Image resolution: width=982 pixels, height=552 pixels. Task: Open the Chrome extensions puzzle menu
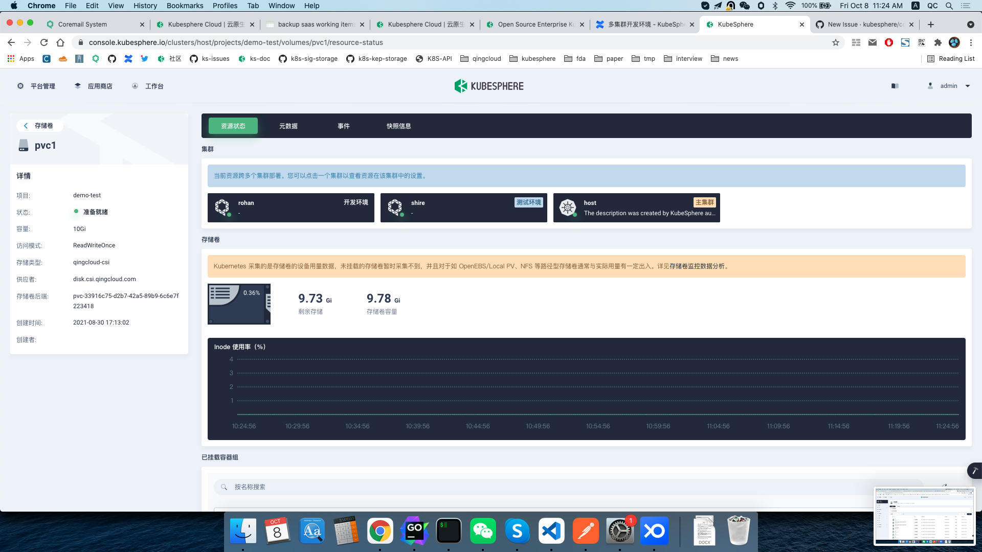[938, 42]
